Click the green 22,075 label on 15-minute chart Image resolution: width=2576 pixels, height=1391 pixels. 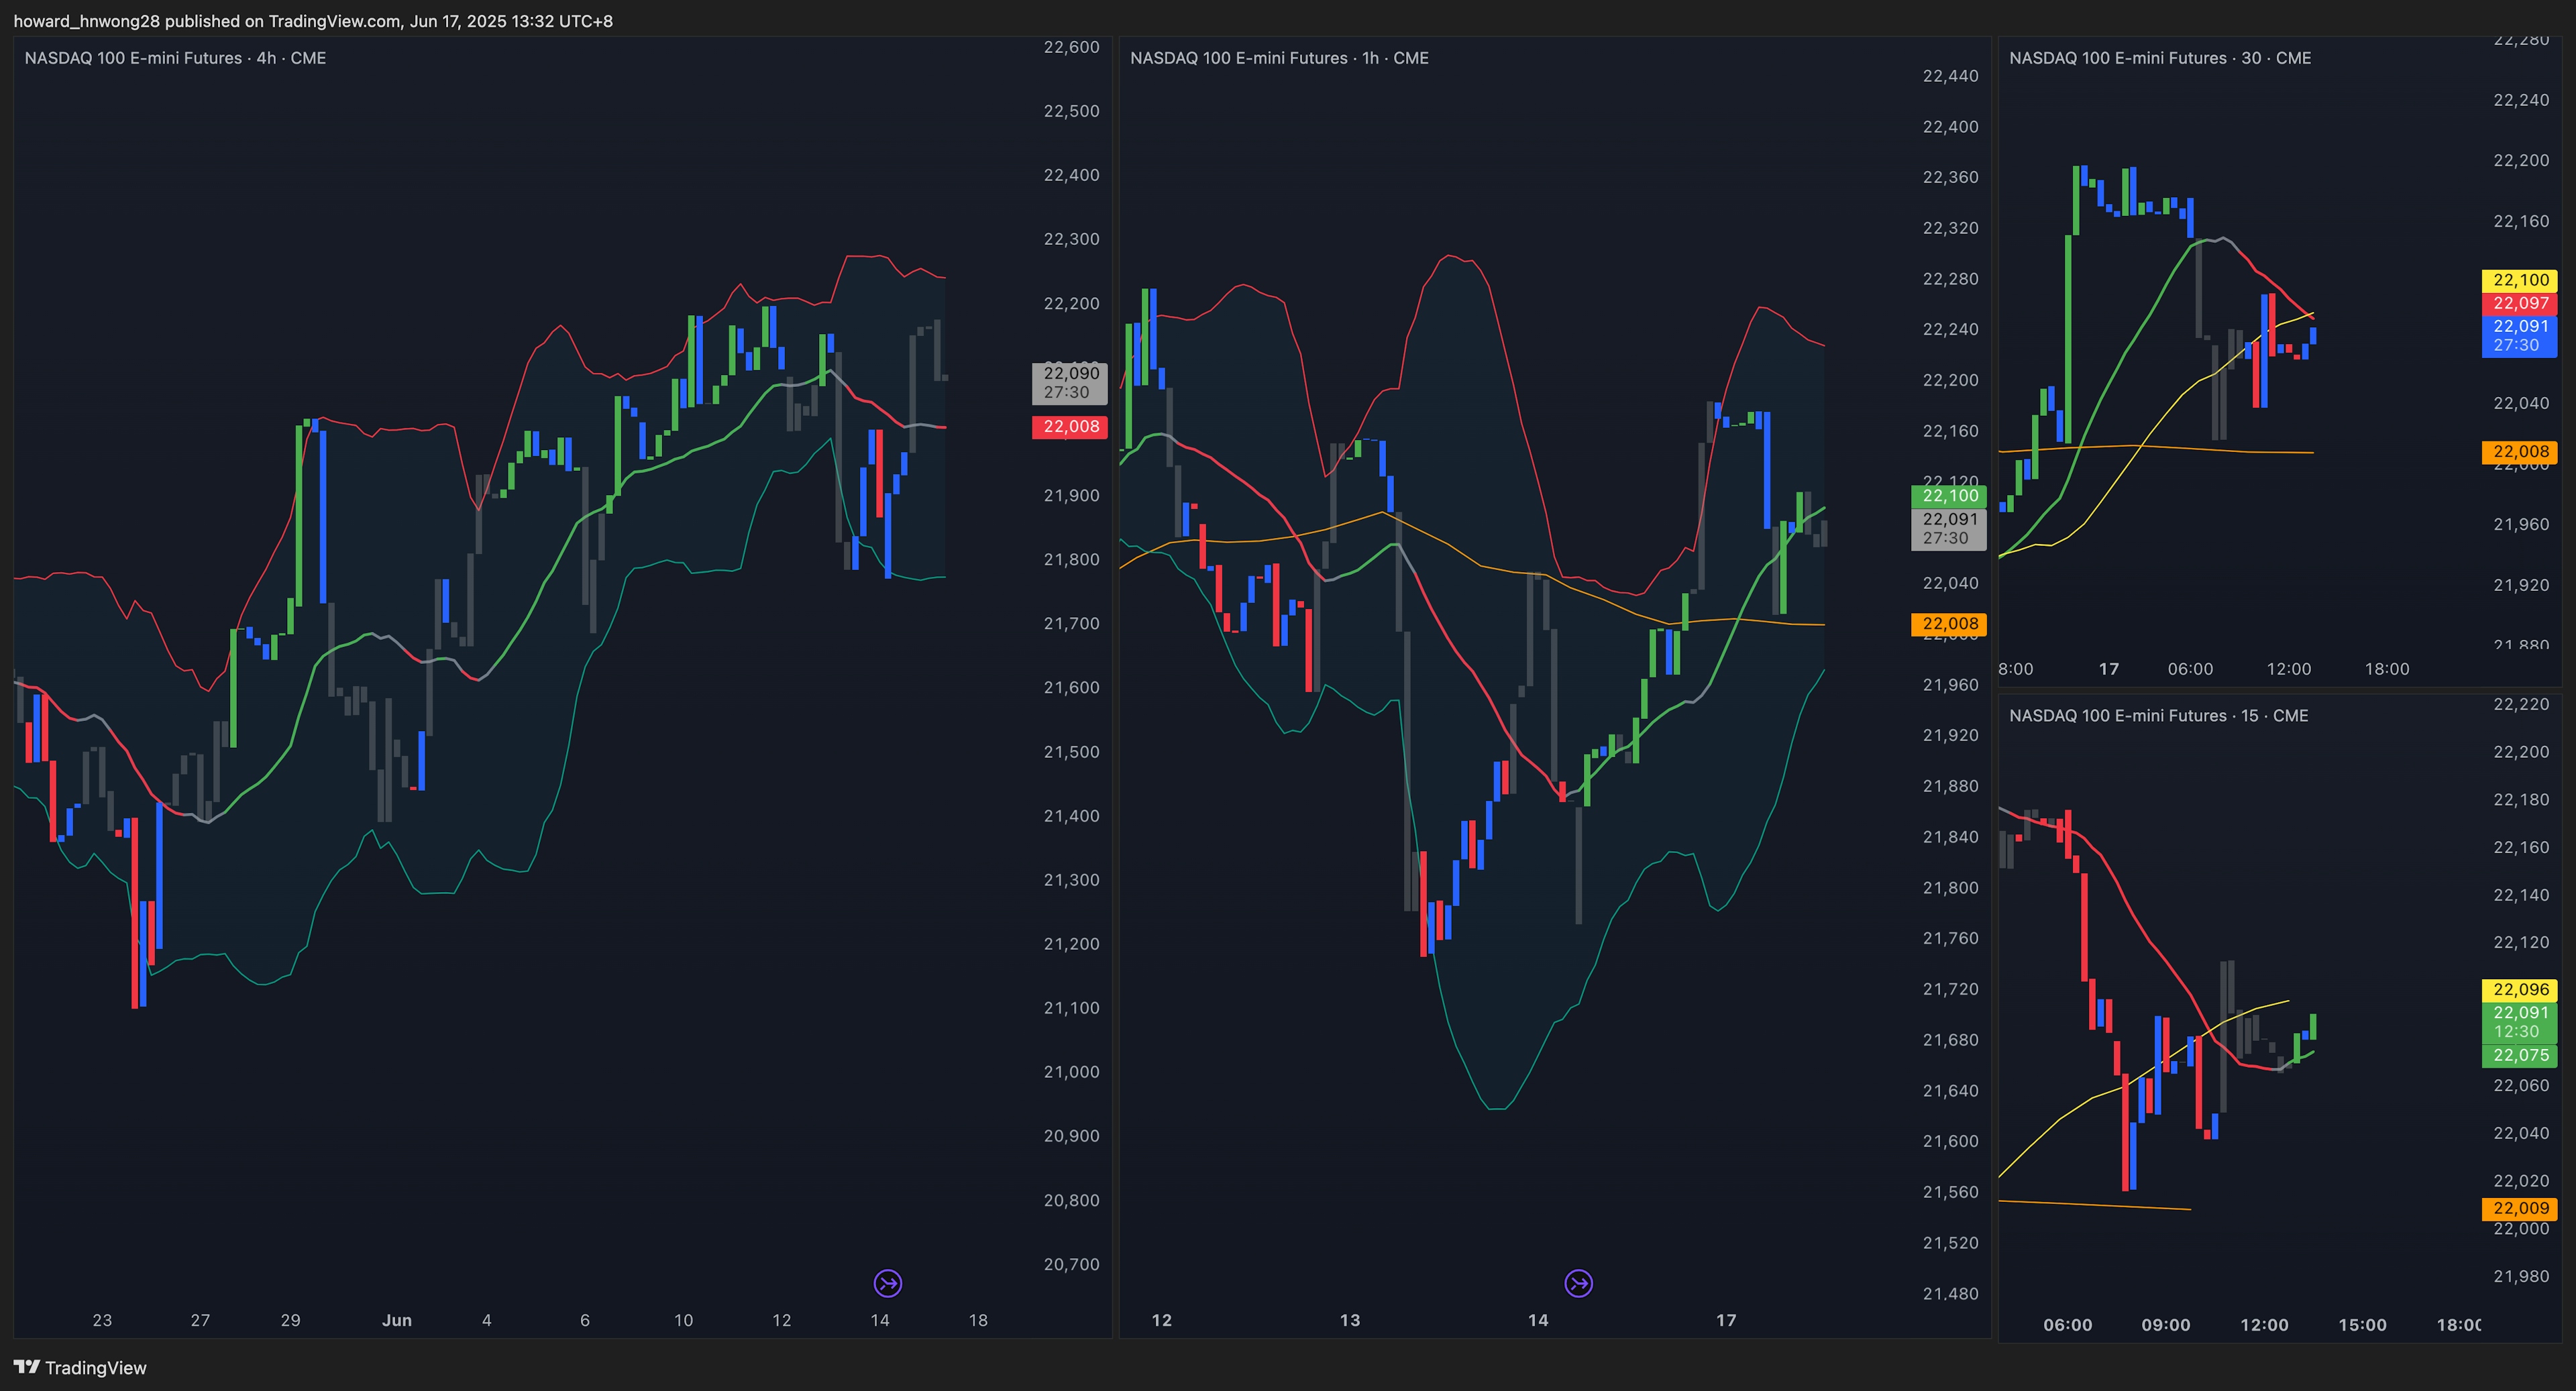(x=2519, y=1056)
